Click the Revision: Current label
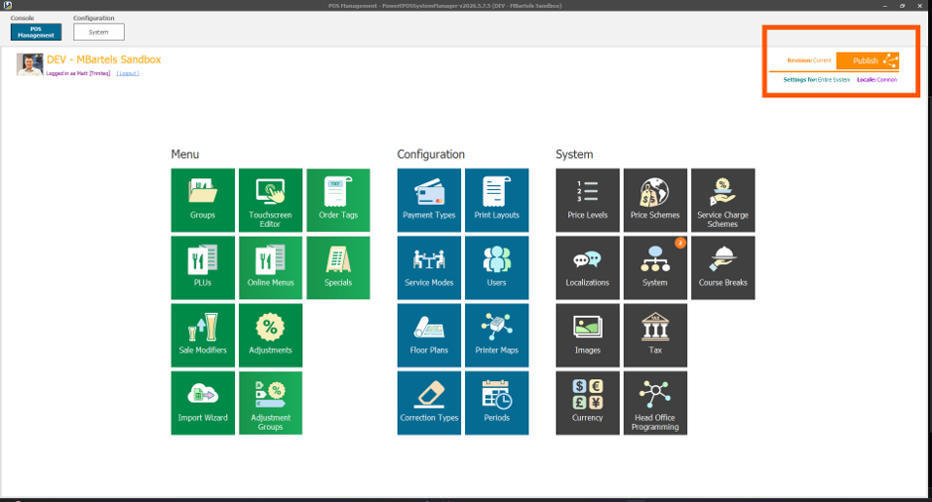The height and width of the screenshot is (502, 932). 809,60
